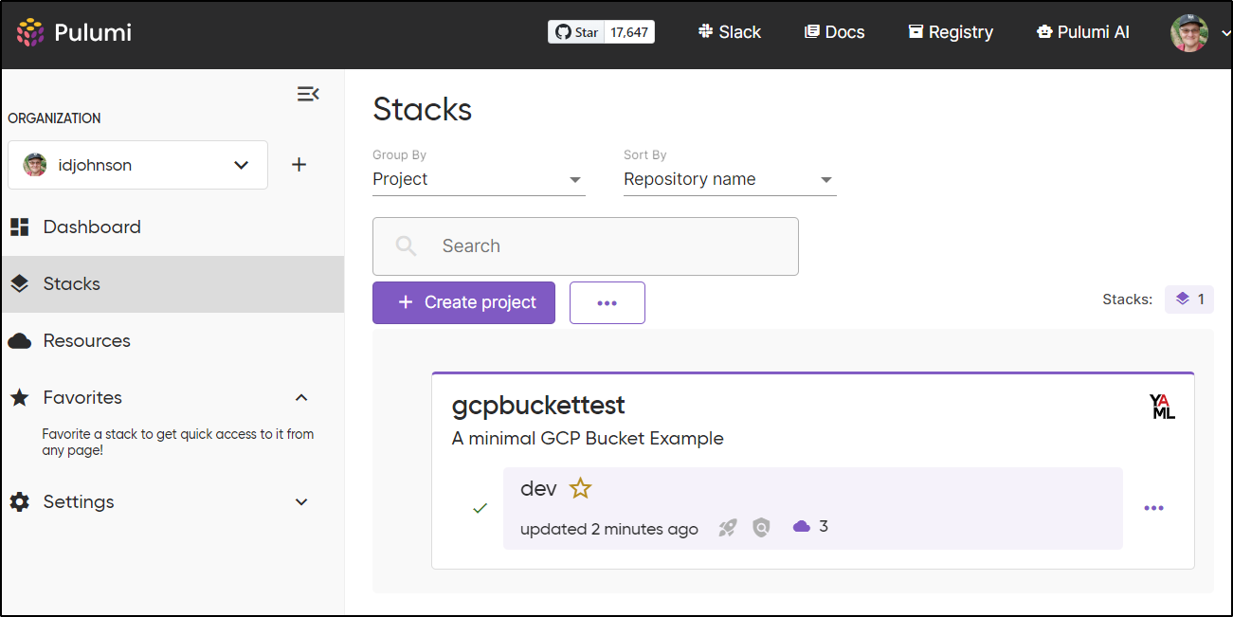Click the shield policy icon on dev

click(761, 528)
